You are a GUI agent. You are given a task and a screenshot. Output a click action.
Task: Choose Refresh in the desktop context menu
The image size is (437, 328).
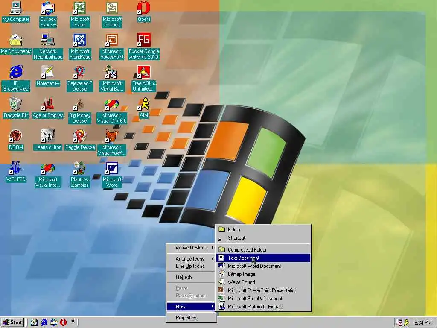tap(191, 277)
